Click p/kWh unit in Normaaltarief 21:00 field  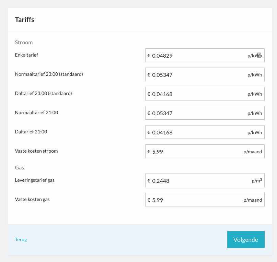pyautogui.click(x=255, y=114)
